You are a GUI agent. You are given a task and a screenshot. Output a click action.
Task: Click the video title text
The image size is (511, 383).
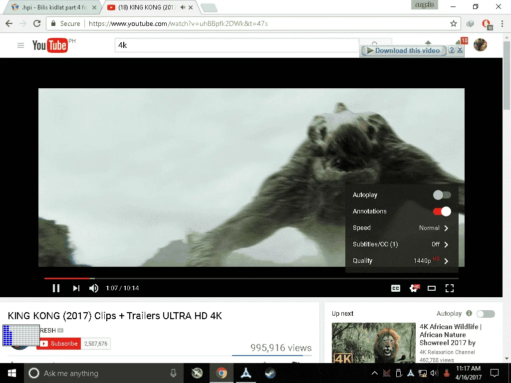115,316
